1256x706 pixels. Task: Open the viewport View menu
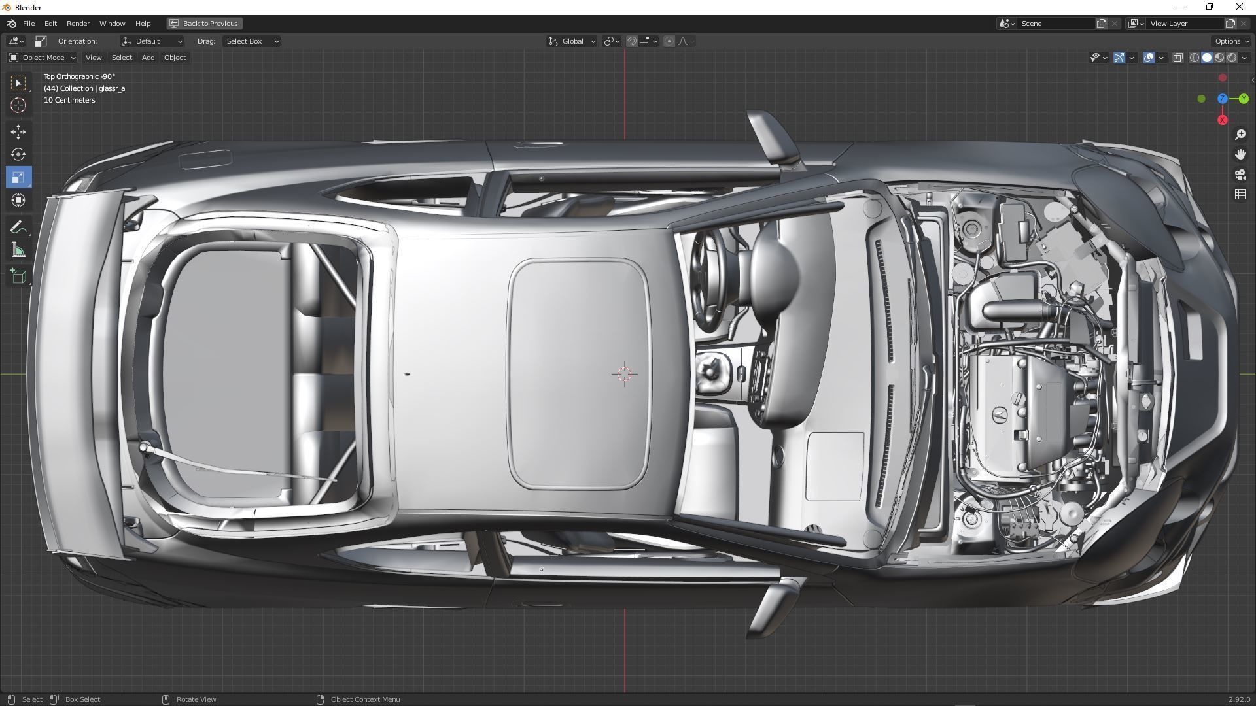point(94,58)
